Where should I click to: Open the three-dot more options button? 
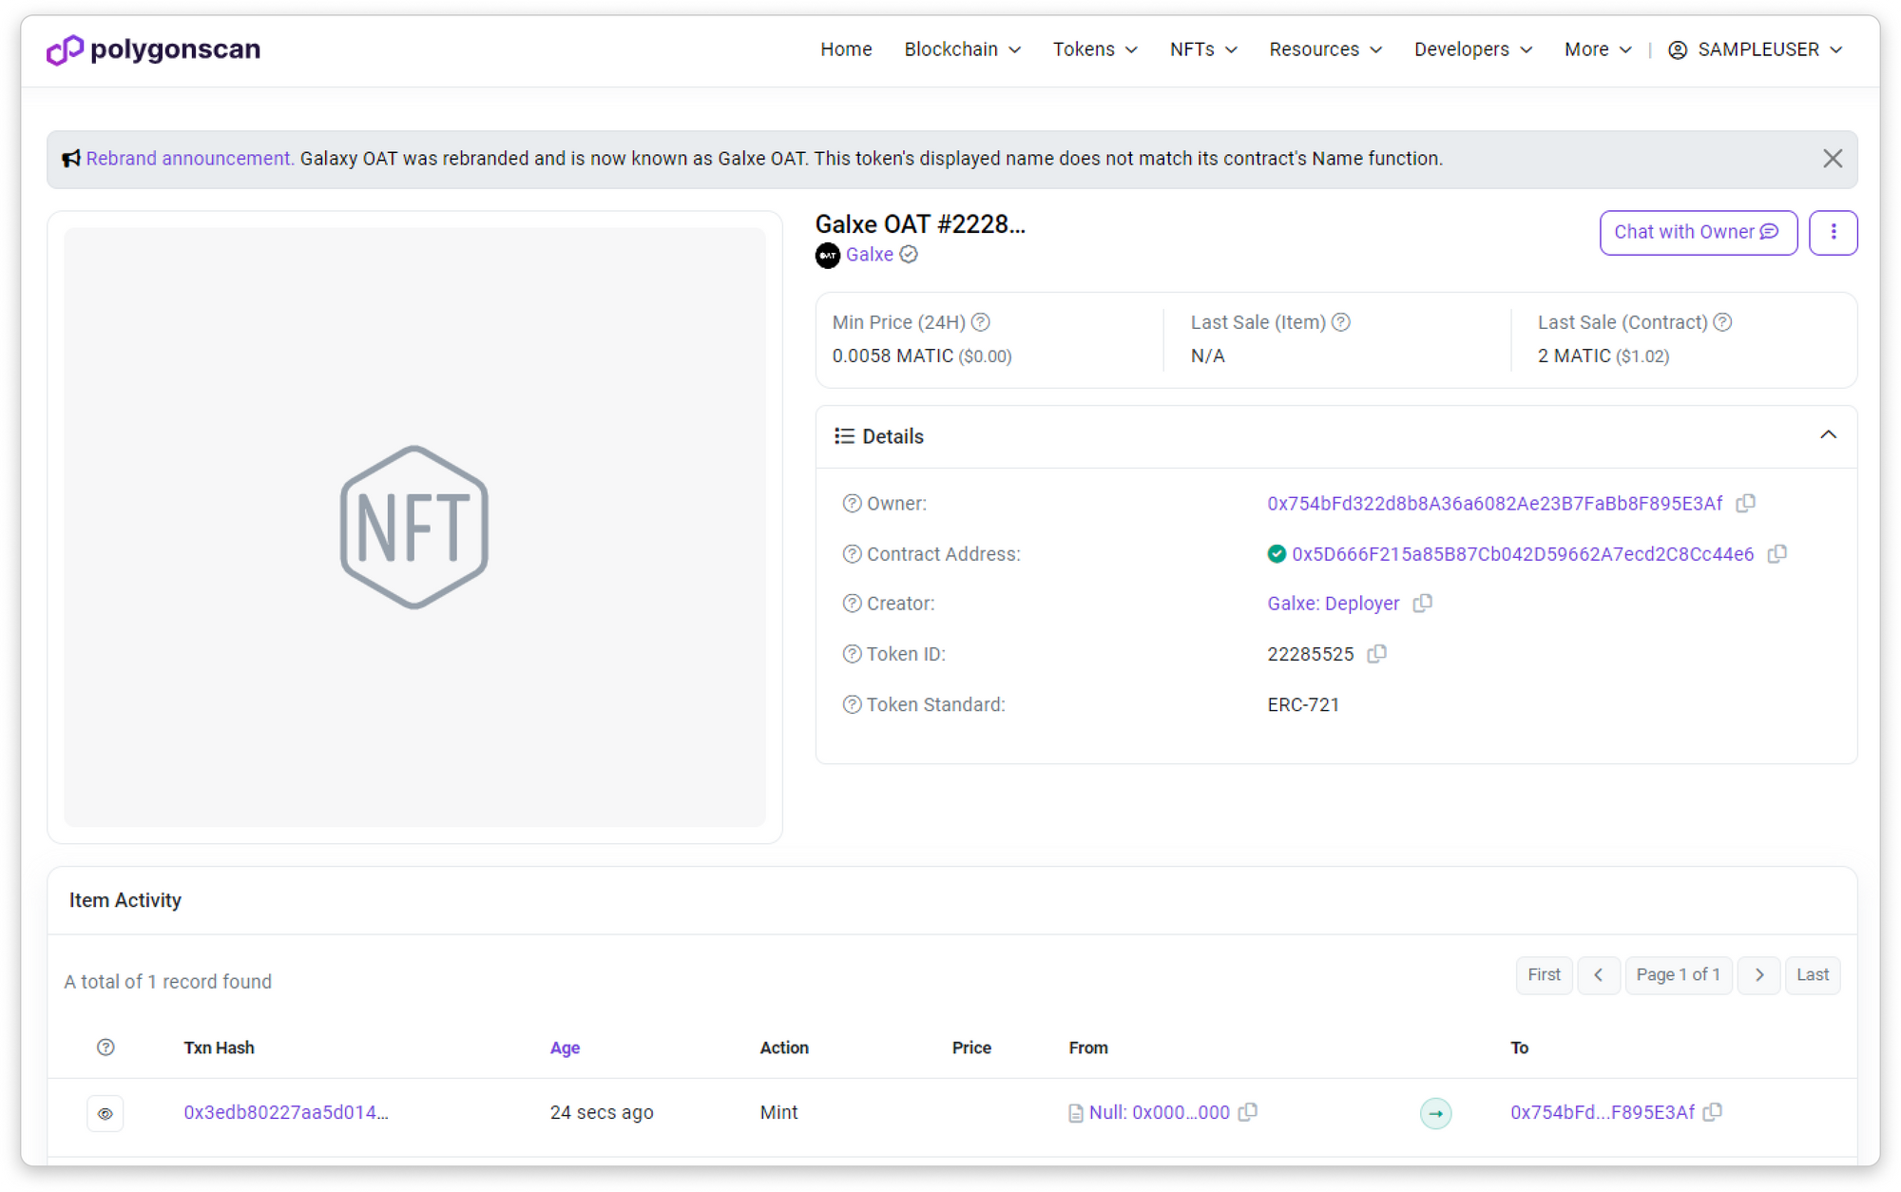tap(1833, 233)
